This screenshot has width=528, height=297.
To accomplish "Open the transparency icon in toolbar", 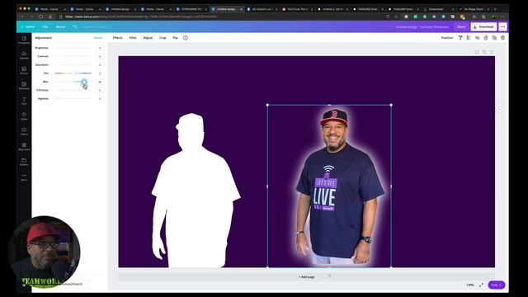I will [469, 38].
